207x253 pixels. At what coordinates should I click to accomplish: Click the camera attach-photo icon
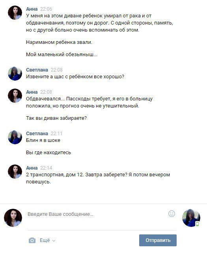click(x=32, y=240)
